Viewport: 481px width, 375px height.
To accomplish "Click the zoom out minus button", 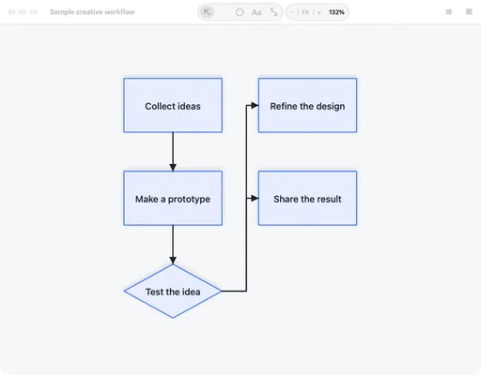I will (x=292, y=12).
